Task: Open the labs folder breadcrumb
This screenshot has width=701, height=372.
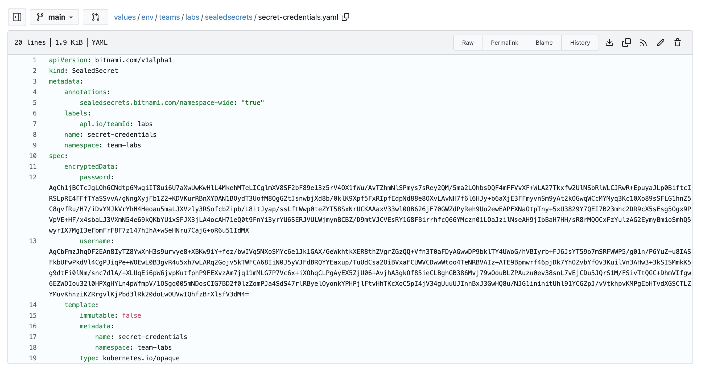Action: pos(192,17)
